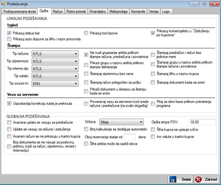Toggle Broj dokumenta se ne vezuje za poslovnu jedinicu
221x185 pixels.
(9, 147)
